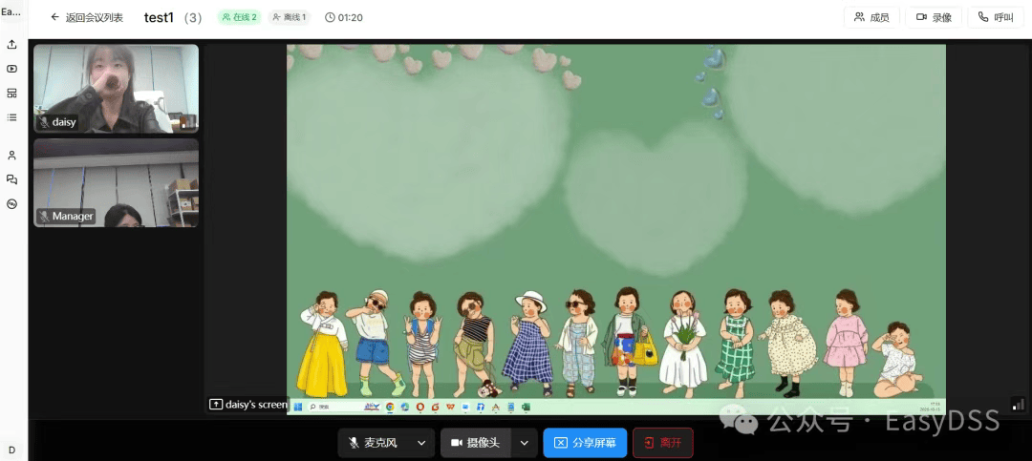Select the layout grid icon in sidebar

coord(11,94)
